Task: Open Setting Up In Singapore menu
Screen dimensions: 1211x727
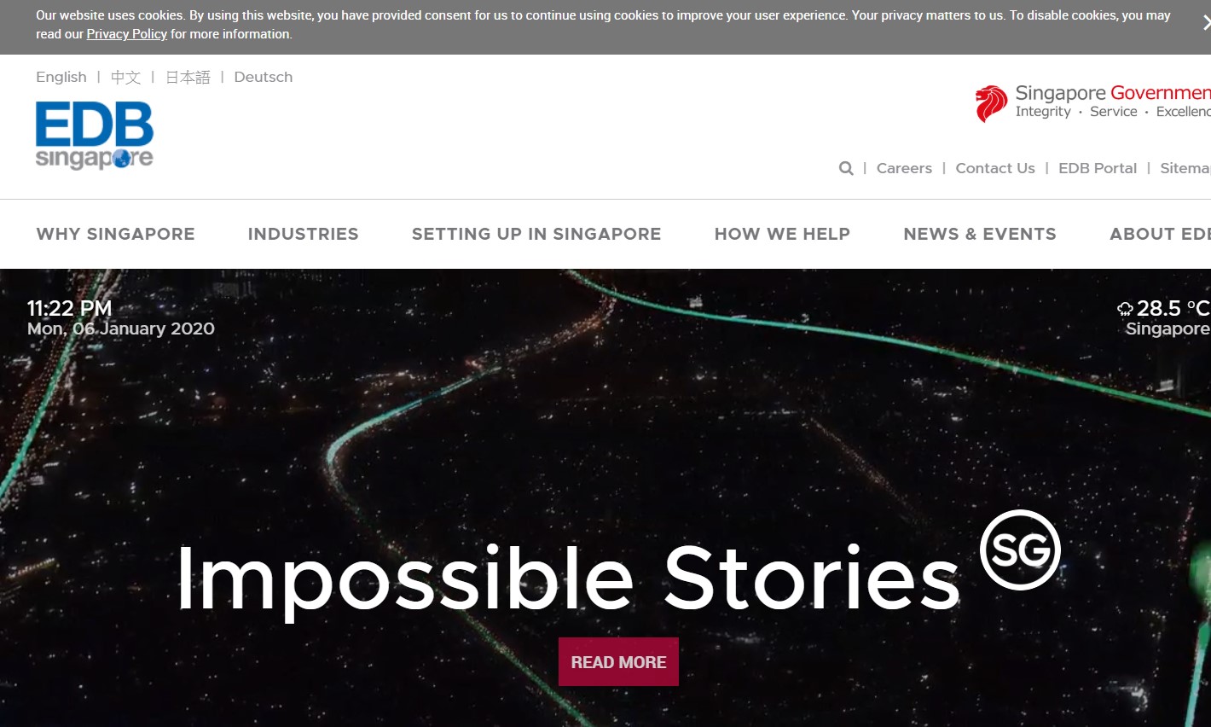Action: click(x=536, y=234)
